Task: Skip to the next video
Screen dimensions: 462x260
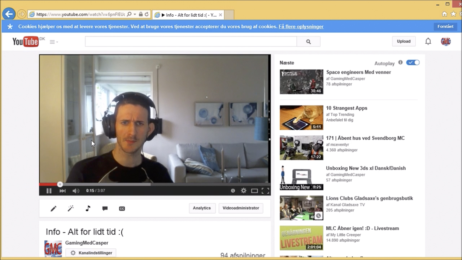Action: (62, 191)
